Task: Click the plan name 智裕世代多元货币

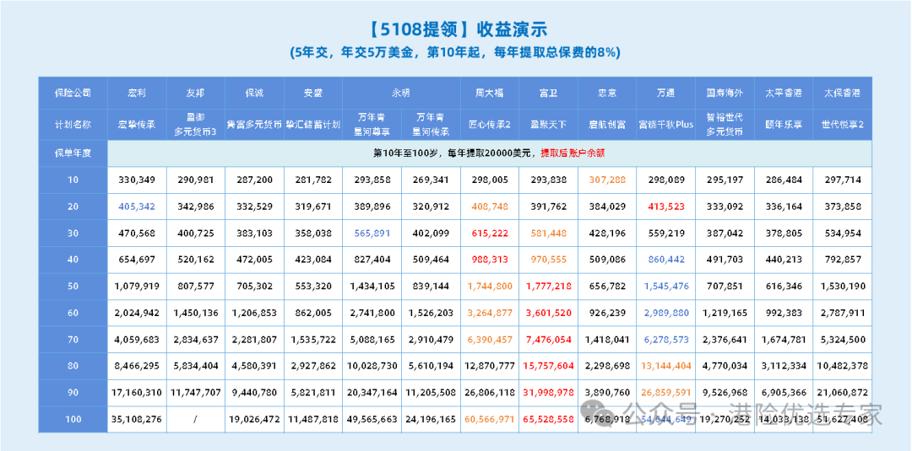Action: (x=725, y=125)
